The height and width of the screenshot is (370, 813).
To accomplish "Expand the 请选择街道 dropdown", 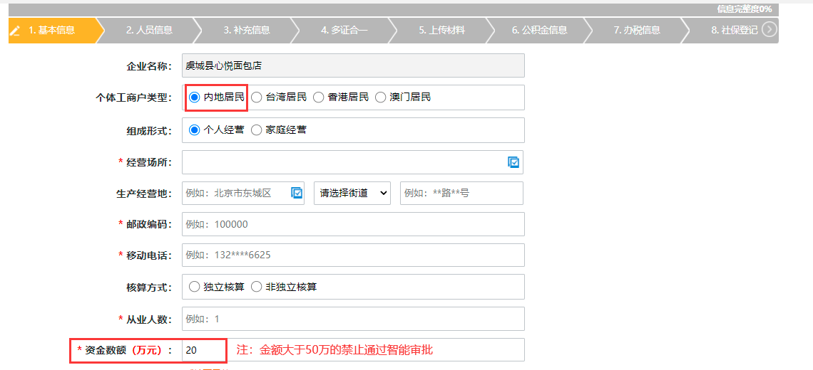I will [x=352, y=193].
